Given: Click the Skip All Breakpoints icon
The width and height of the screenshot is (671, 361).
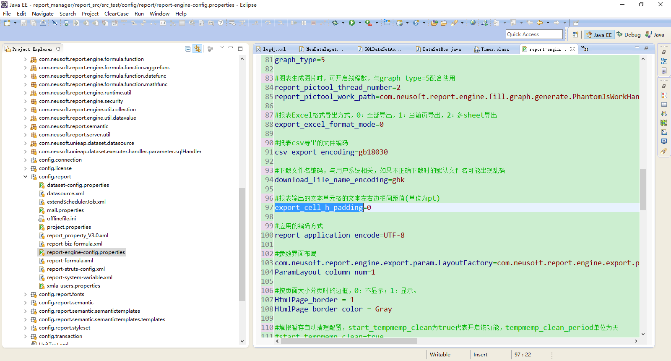Looking at the screenshot, I should point(55,23).
